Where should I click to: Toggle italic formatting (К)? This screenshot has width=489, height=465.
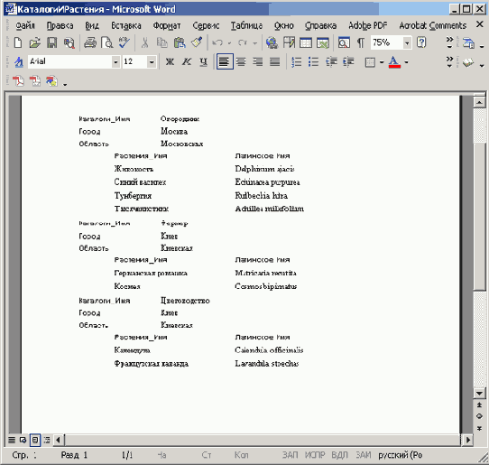[187, 61]
